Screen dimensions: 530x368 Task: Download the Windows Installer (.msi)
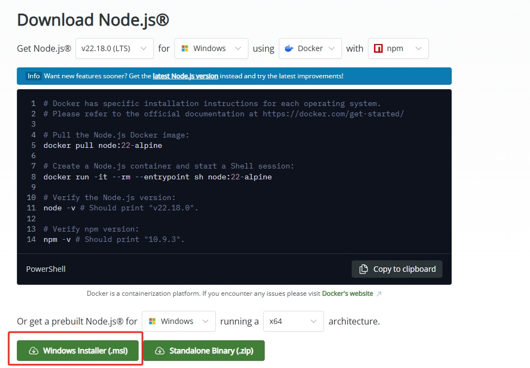click(x=76, y=351)
